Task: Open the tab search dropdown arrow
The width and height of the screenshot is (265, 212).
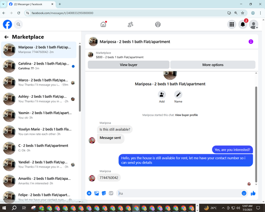Action: 3,4
